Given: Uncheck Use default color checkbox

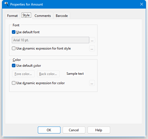Looking at the screenshot, I should (x=14, y=66).
